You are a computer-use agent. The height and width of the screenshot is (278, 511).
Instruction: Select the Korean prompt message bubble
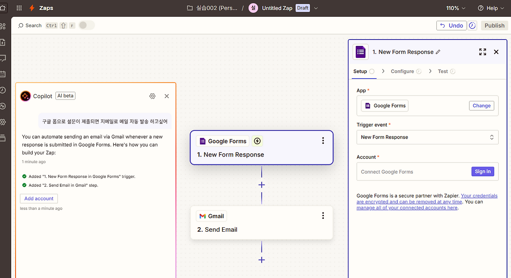pos(105,121)
